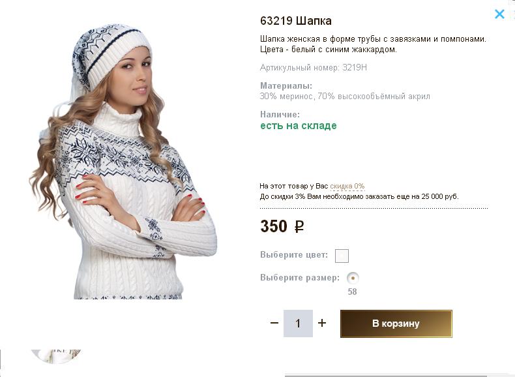Image resolution: width=515 pixels, height=377 pixels.
Task: Click the quantity input field
Action: pos(298,324)
